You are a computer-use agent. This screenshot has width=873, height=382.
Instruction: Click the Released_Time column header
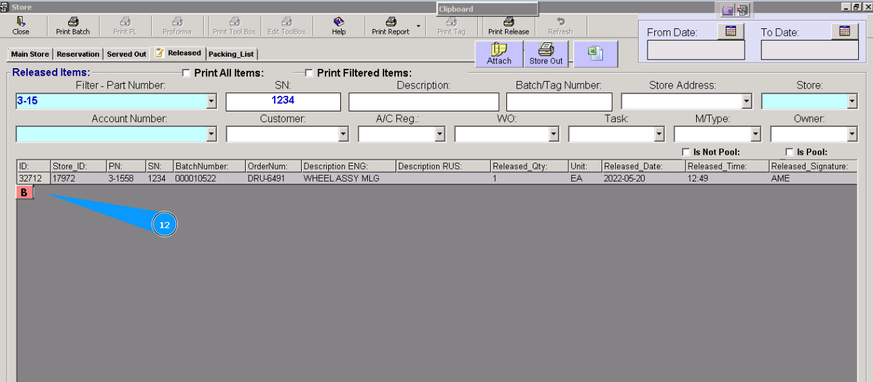[727, 167]
